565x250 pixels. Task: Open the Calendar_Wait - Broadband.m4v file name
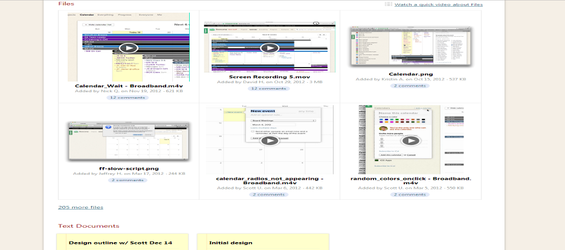(x=129, y=86)
